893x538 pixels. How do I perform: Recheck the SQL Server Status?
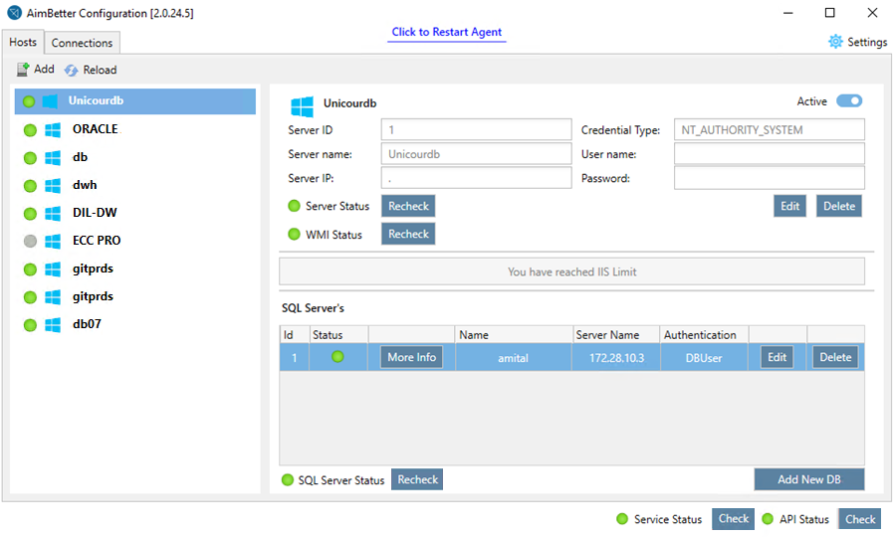pos(417,479)
